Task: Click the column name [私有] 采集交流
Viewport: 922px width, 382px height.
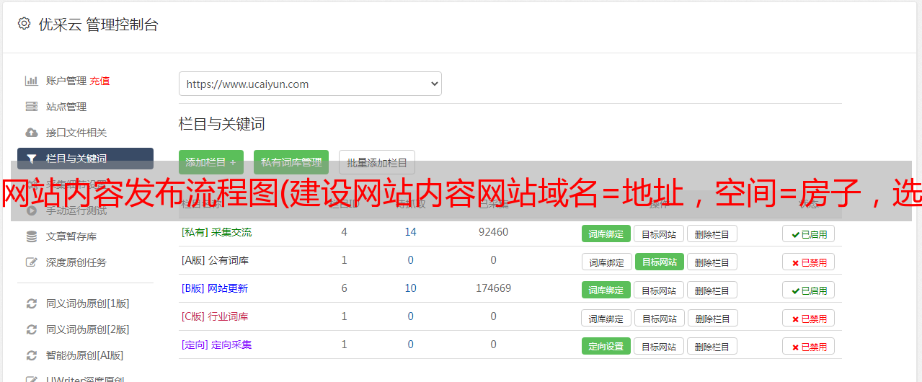Action: [216, 232]
